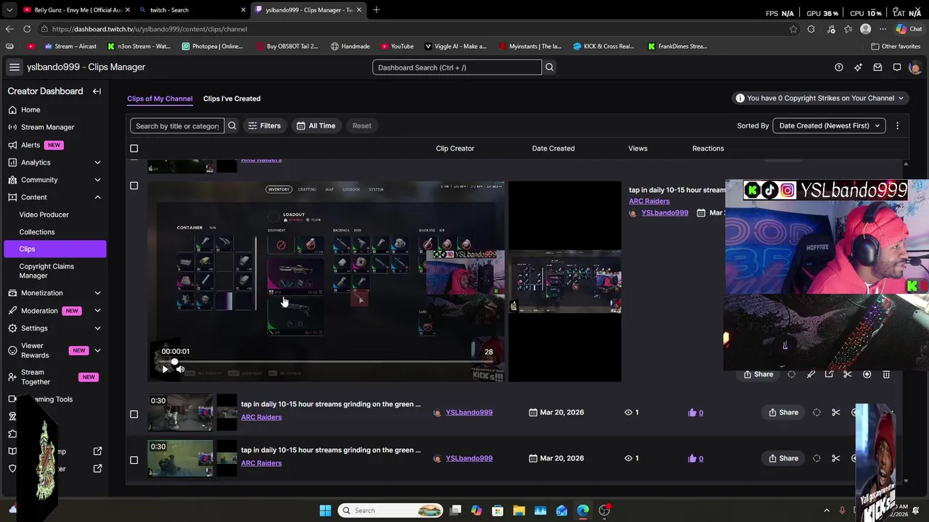Open the user profile avatar menu
Viewport: 929px width, 522px height.
point(914,67)
